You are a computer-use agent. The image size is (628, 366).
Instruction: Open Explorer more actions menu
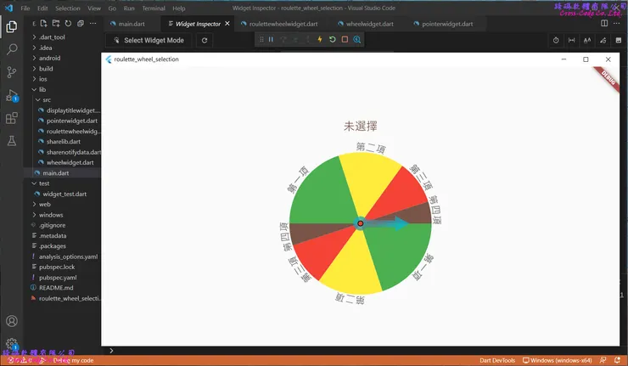[93, 24]
